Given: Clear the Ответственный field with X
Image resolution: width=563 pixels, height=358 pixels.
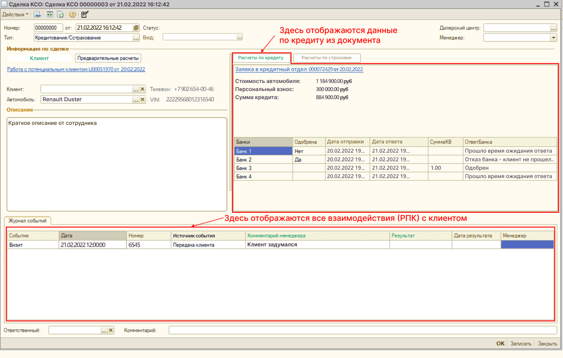Looking at the screenshot, I should 111,330.
